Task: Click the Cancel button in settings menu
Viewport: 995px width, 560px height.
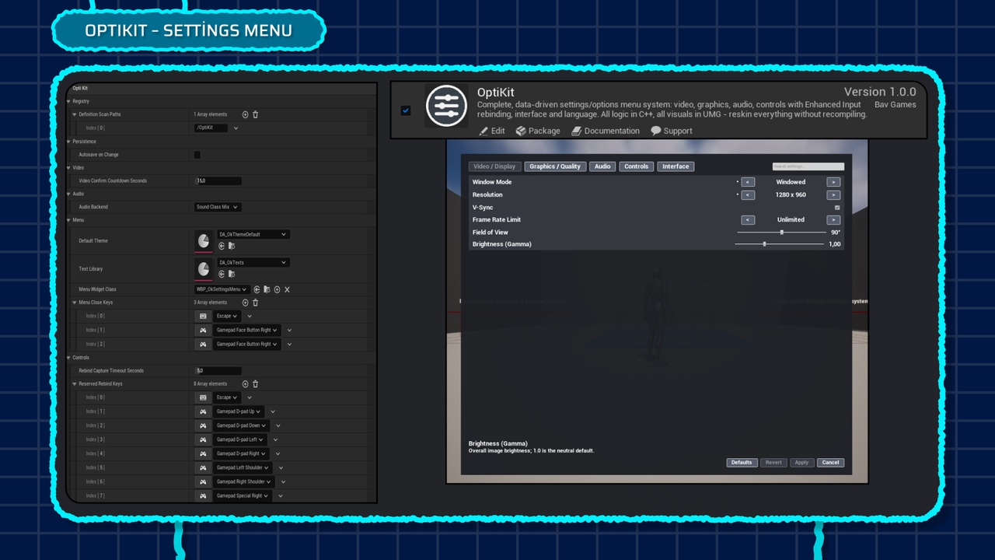Action: click(830, 463)
